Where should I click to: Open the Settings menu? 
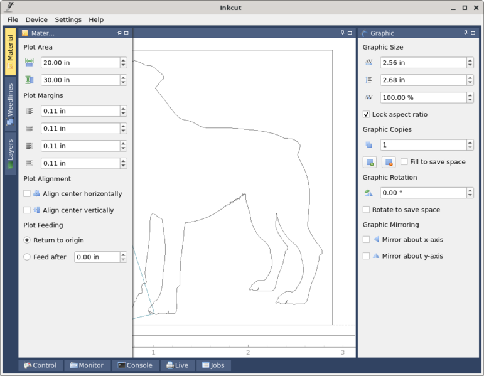(68, 19)
